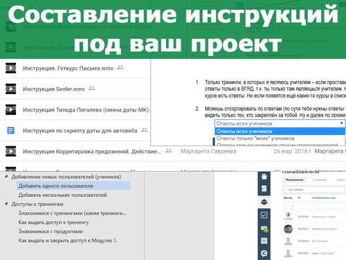Click owner name Маргарита Савреева
Viewport: 346px width, 260px height.
pyautogui.click(x=208, y=151)
